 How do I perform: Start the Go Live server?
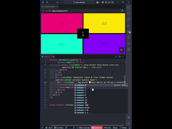coord(107,128)
